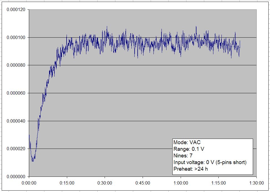Click the 0.000120 y-axis label
Screen dimensions: 270x192
pyautogui.click(x=16, y=10)
